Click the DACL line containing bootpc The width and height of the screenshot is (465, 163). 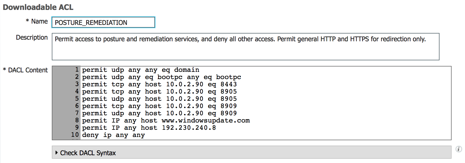point(161,77)
